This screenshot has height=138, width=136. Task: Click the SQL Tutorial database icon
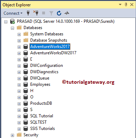tap(26, 116)
